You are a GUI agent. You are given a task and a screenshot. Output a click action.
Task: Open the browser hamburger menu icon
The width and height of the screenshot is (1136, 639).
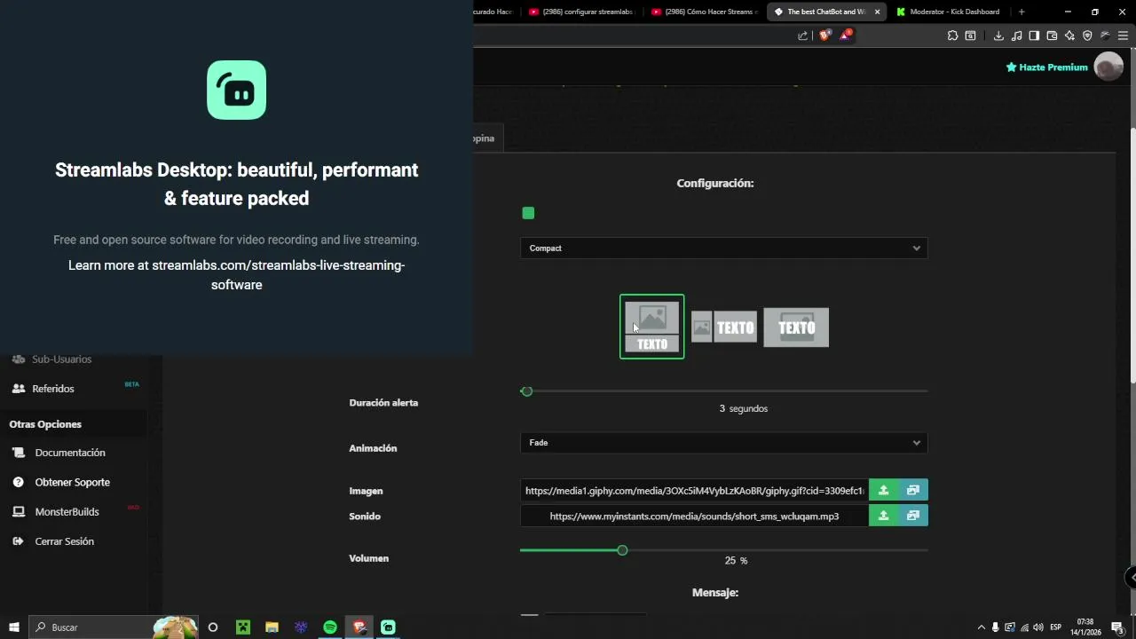click(1123, 35)
